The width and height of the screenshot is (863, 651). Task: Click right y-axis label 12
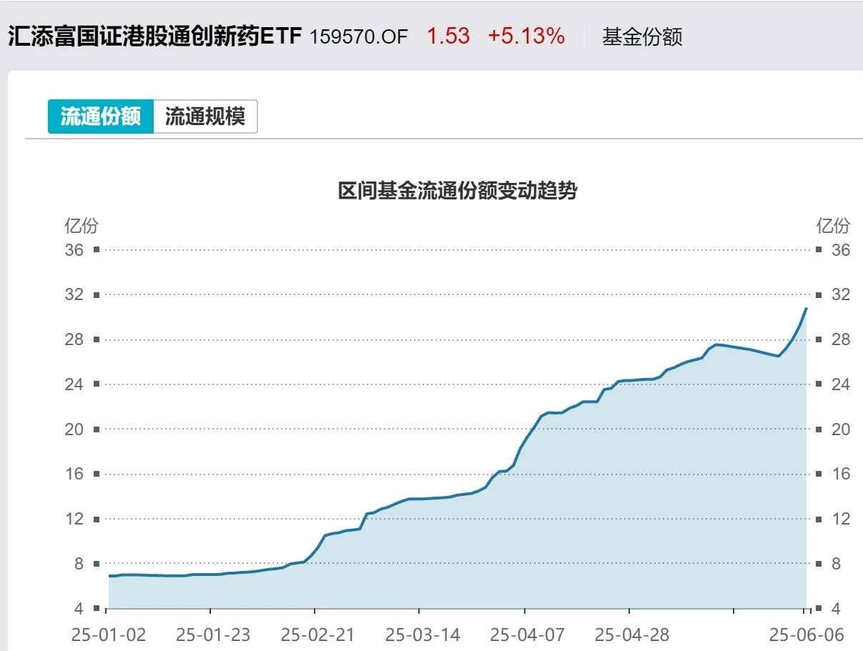841,519
